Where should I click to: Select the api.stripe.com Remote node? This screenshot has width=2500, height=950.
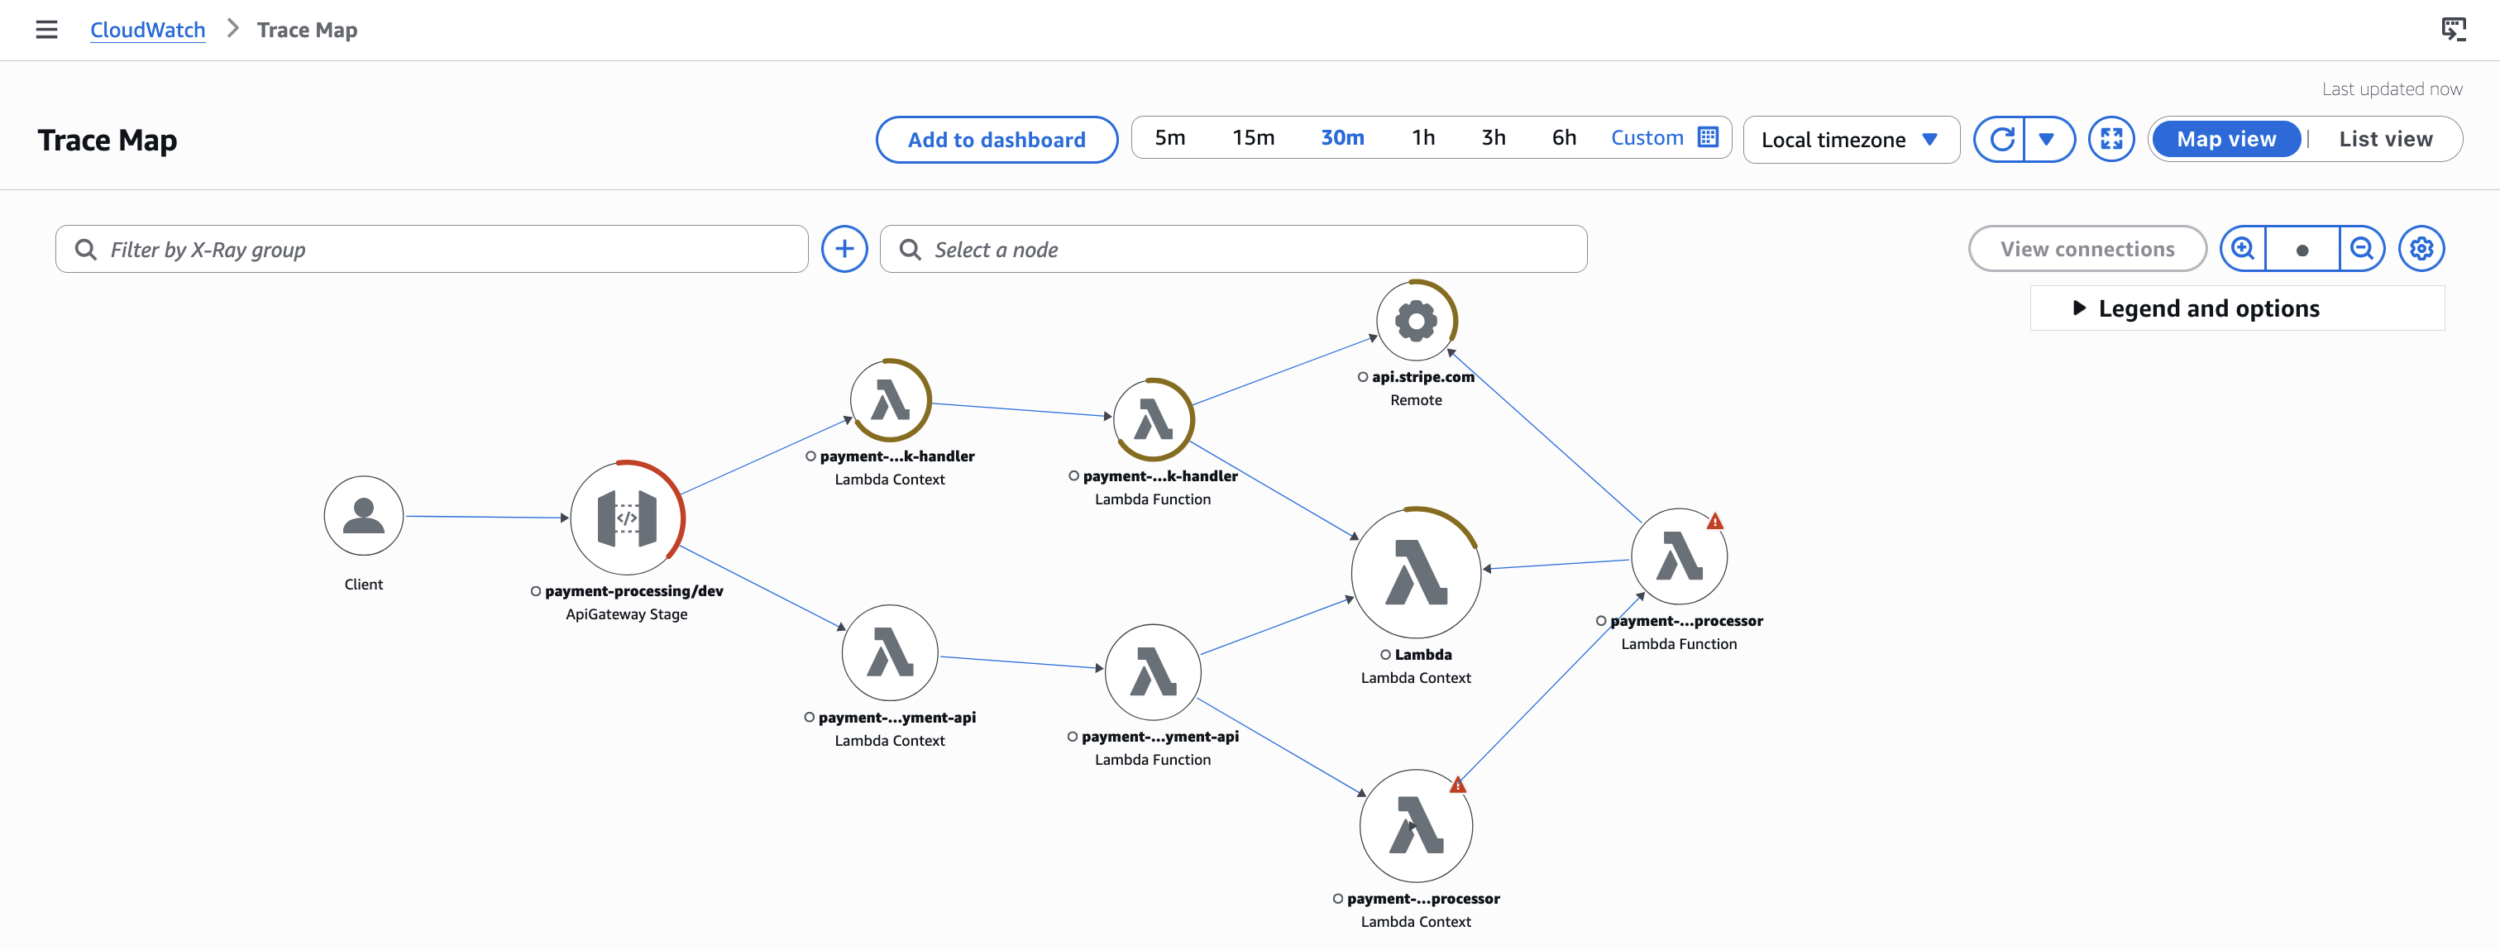point(1416,320)
